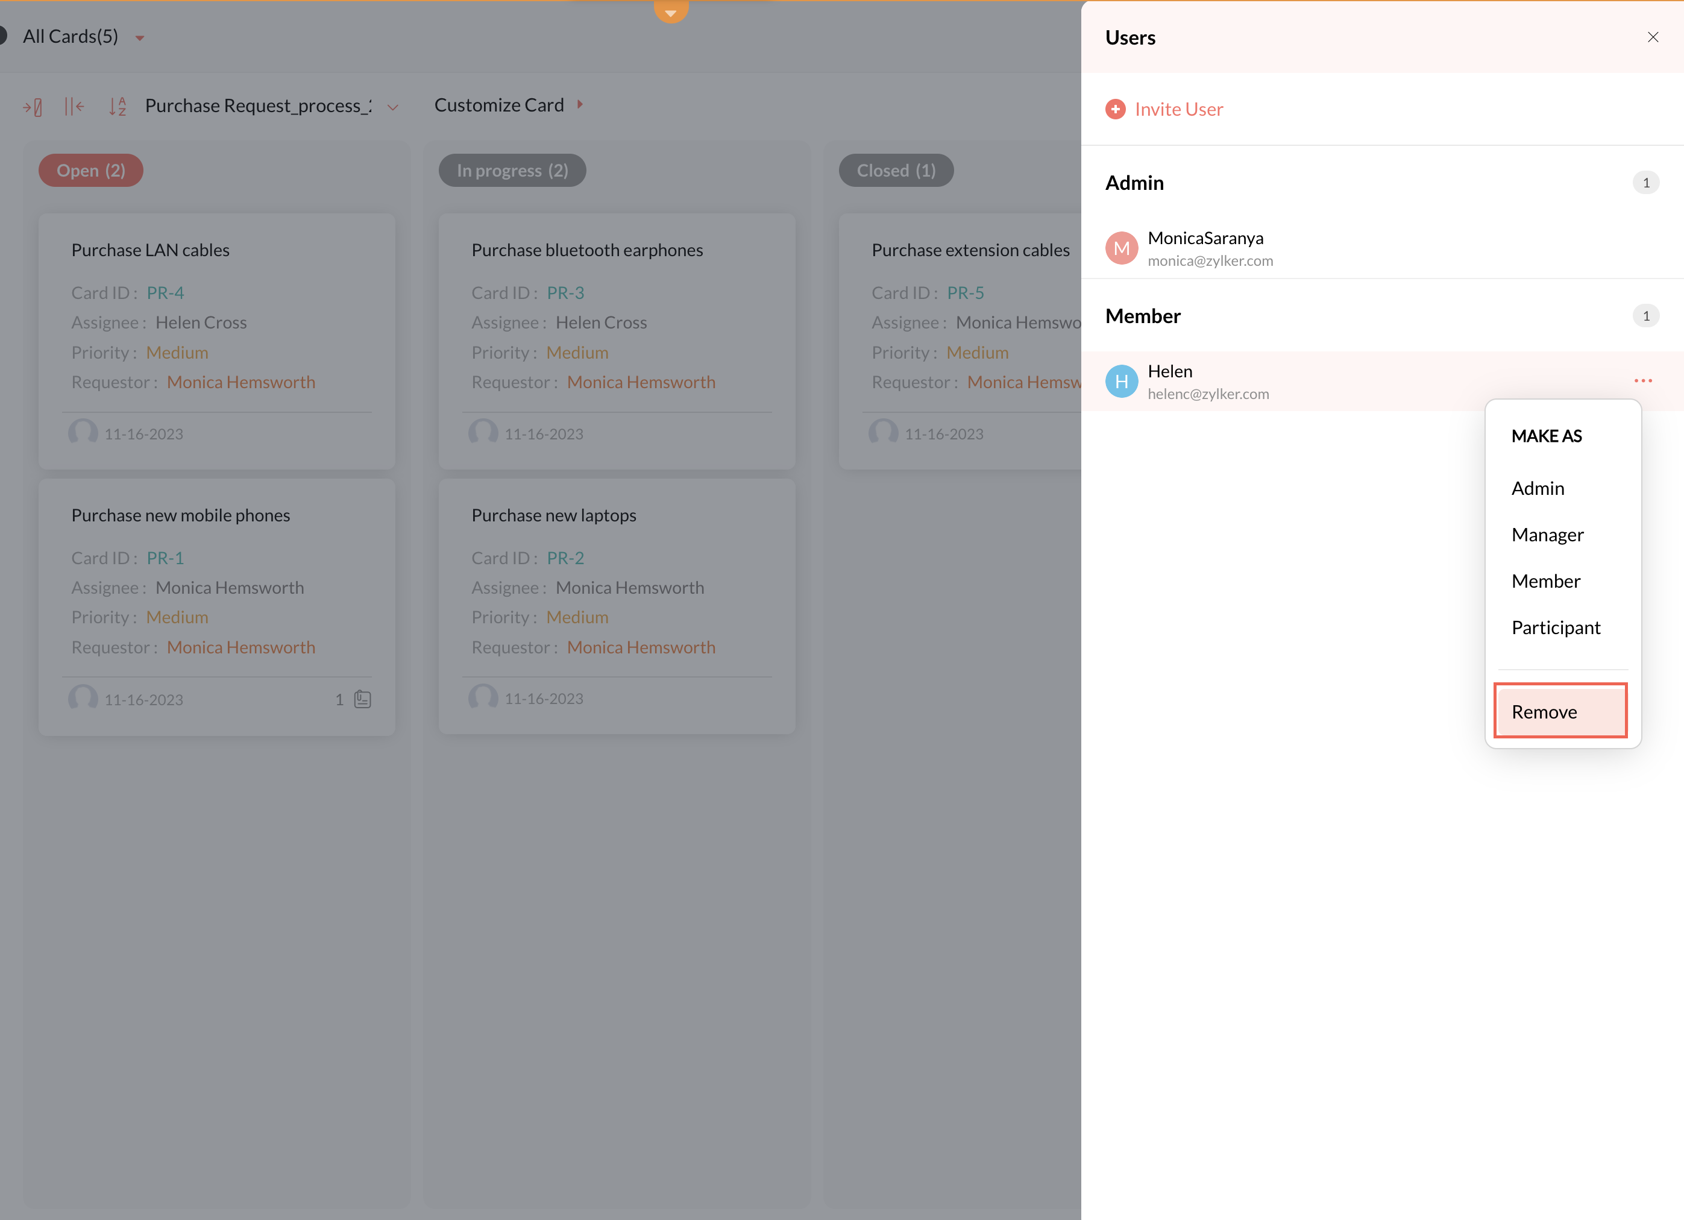Viewport: 1684px width, 1220px height.
Task: Open the Purchase Request_process dropdown
Action: (x=393, y=108)
